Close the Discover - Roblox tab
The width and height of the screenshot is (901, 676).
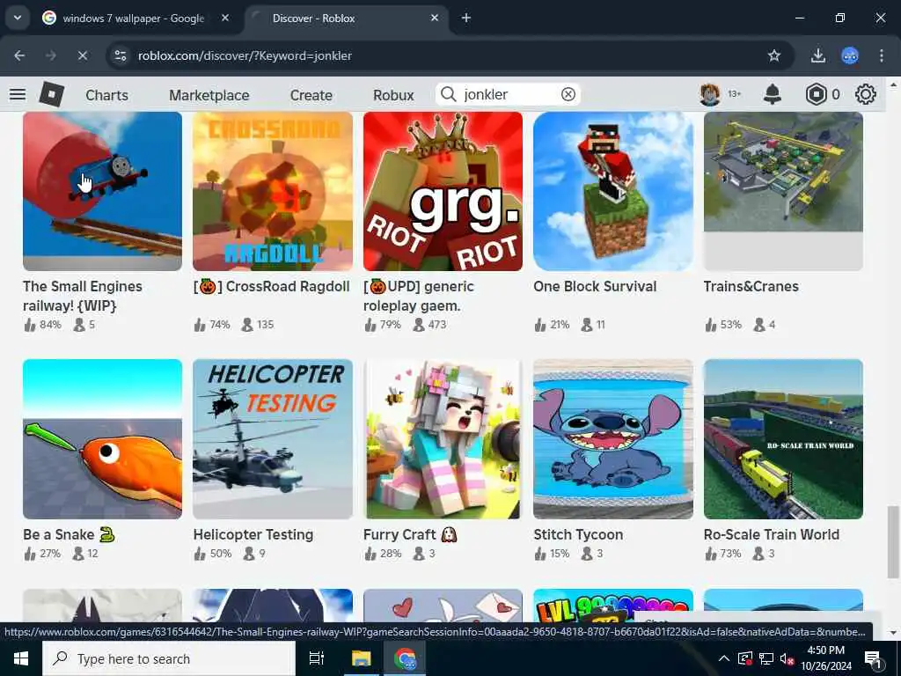(435, 18)
